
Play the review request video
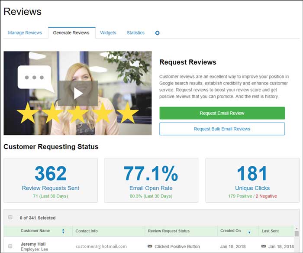[x=78, y=94]
